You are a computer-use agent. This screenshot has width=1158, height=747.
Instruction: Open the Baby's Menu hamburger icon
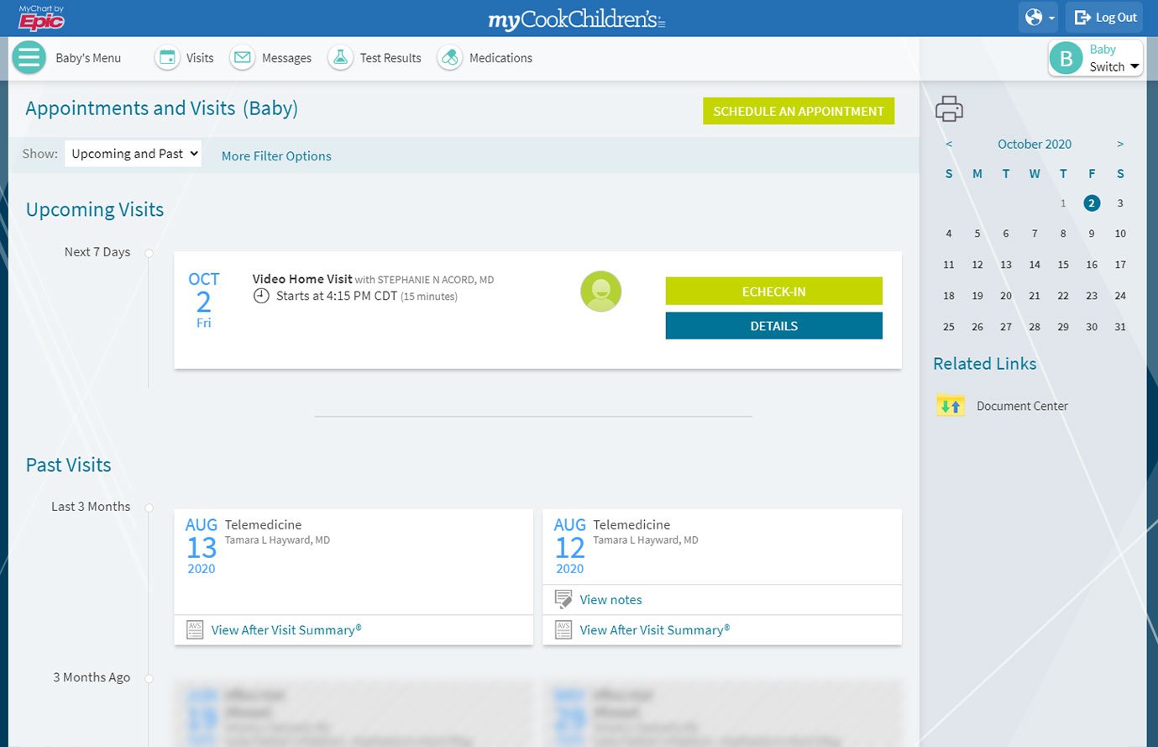coord(29,58)
